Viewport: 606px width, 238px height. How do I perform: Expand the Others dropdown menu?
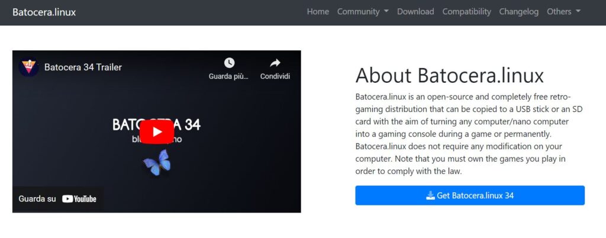pyautogui.click(x=563, y=12)
